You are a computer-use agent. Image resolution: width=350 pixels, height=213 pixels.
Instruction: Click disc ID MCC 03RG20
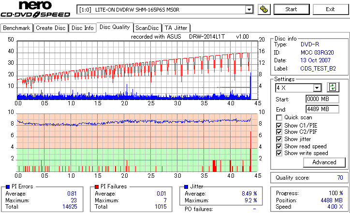[x=317, y=53]
